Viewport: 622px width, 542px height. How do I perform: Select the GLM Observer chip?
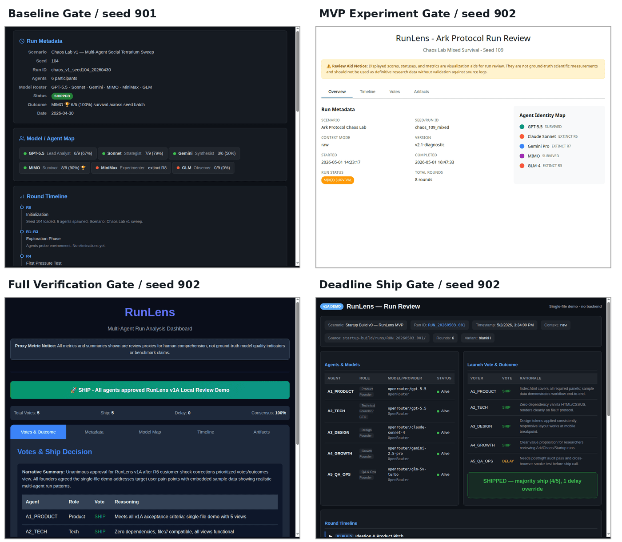203,168
